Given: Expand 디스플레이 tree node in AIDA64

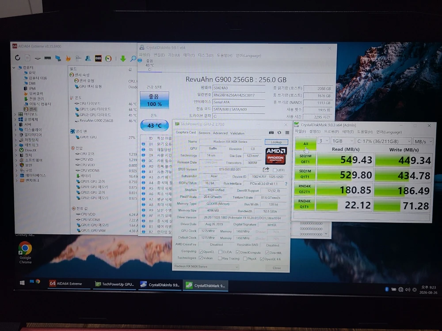Looking at the screenshot, I should pyautogui.click(x=15, y=129).
